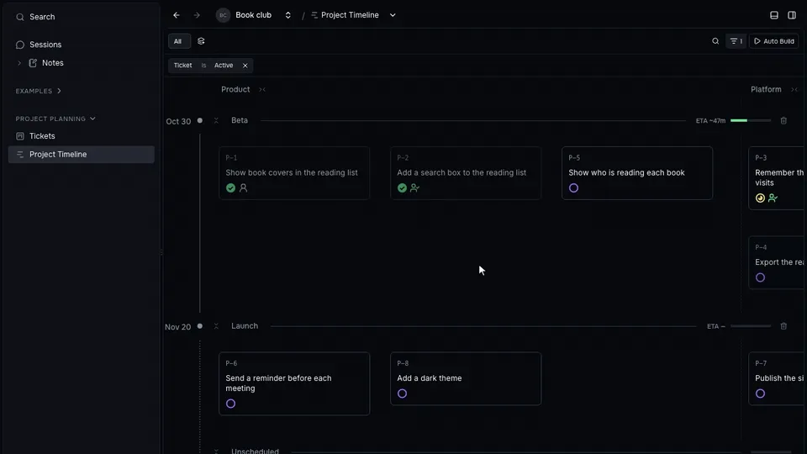Image resolution: width=807 pixels, height=454 pixels.
Task: Toggle the done status on P-2
Action: pyautogui.click(x=402, y=187)
